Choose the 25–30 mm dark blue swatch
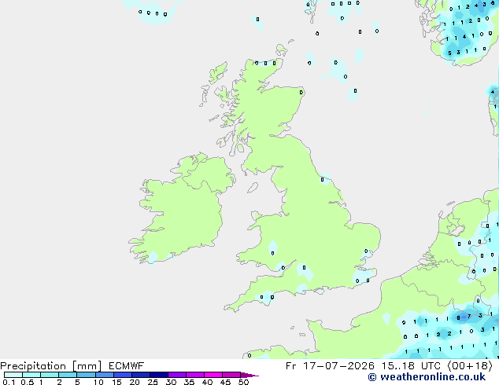The width and height of the screenshot is (499, 385). coord(158,375)
